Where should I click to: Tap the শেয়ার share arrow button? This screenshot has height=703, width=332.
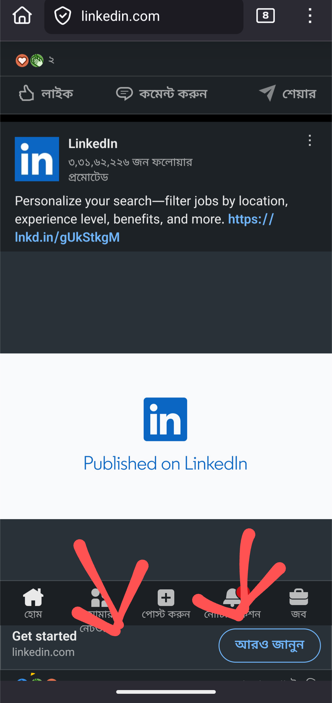287,94
